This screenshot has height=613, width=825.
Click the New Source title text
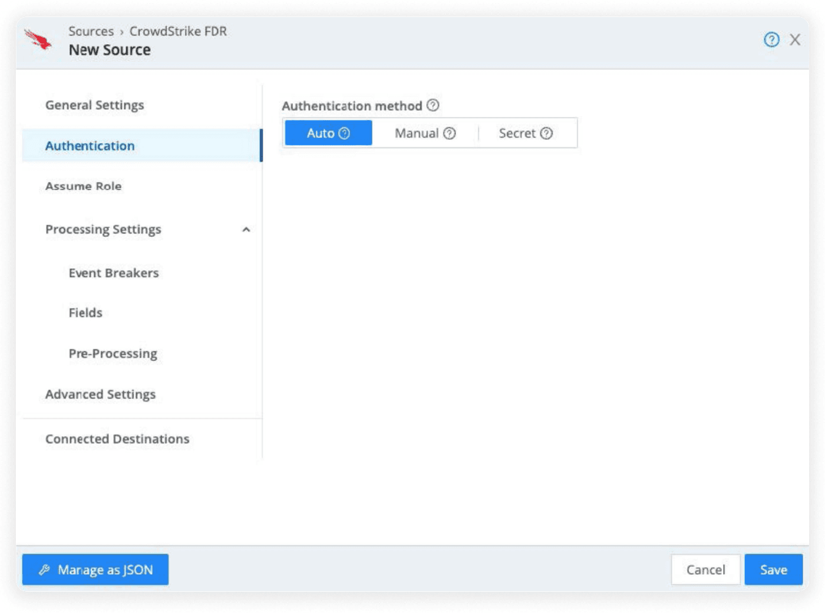[x=110, y=50]
